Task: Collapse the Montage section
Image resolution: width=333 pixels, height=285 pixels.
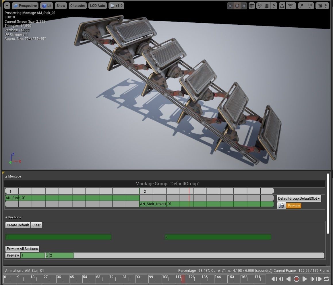Action: (6, 177)
